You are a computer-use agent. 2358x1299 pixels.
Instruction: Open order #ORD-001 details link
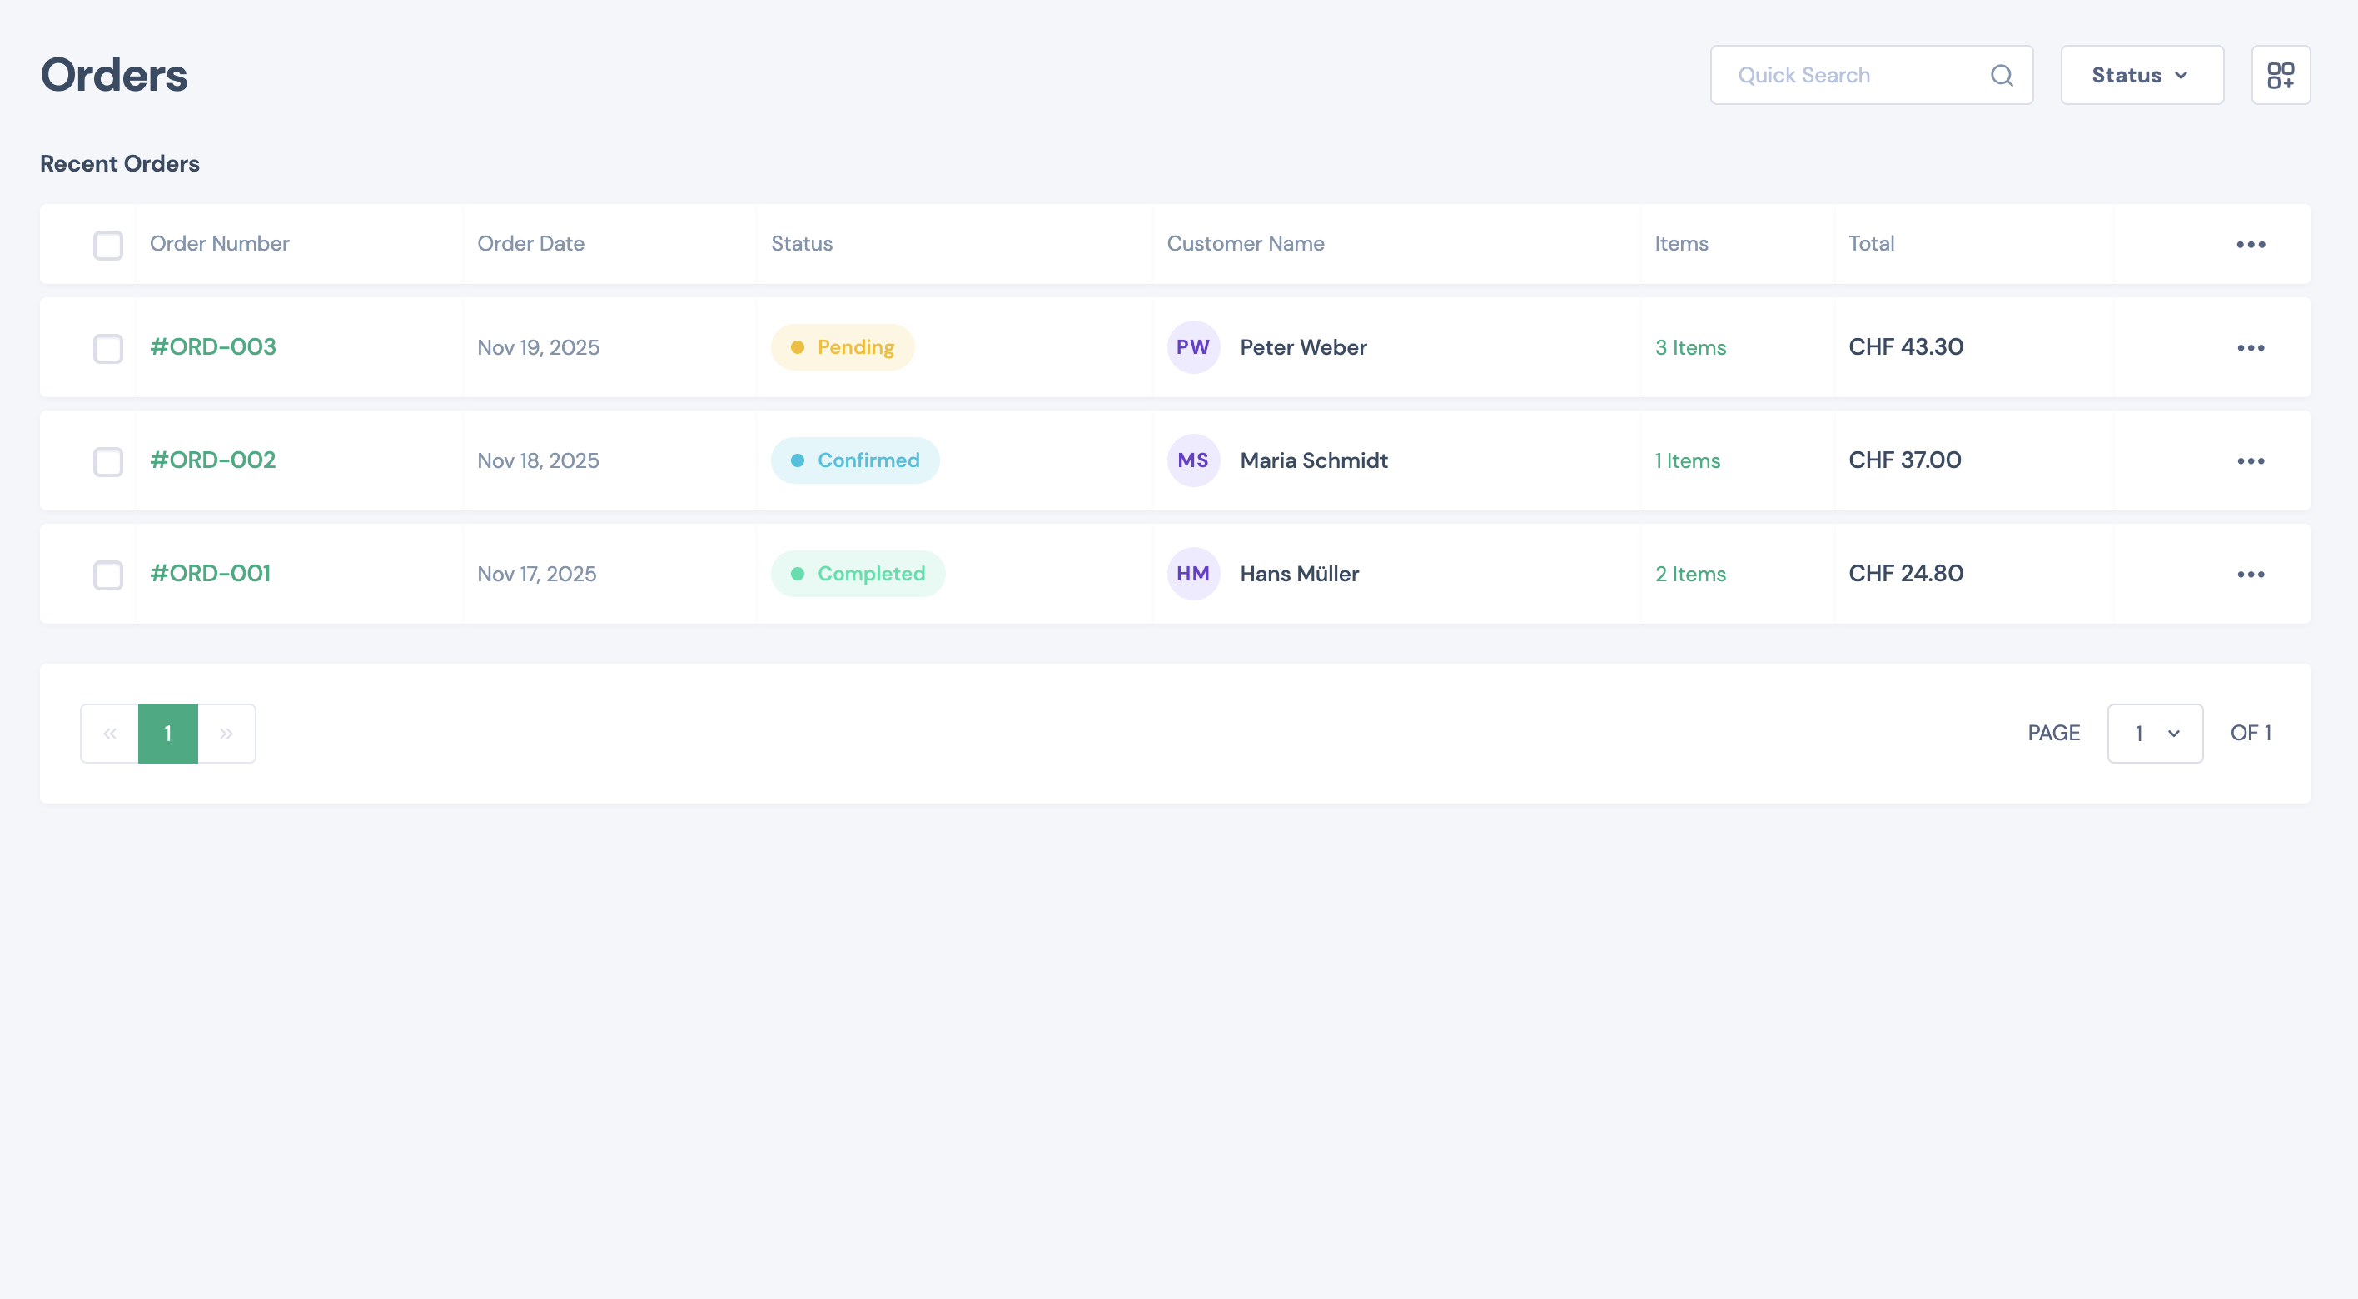[x=210, y=573]
